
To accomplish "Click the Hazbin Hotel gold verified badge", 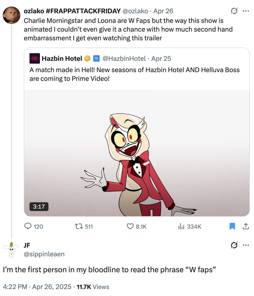I will tap(87, 58).
